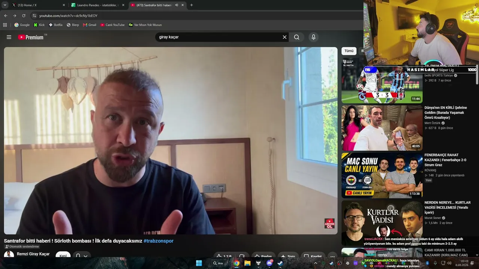Close the '(13) Home / X' tab
This screenshot has height=269, width=479.
coord(64,5)
